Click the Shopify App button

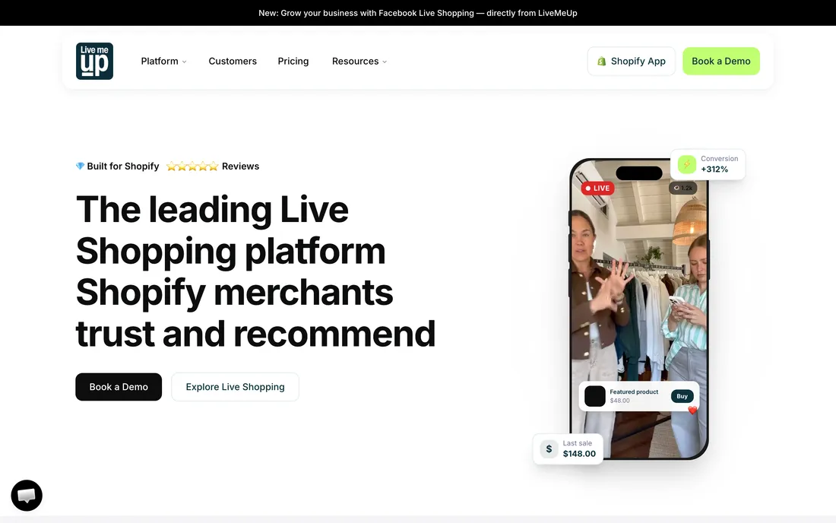632,62
